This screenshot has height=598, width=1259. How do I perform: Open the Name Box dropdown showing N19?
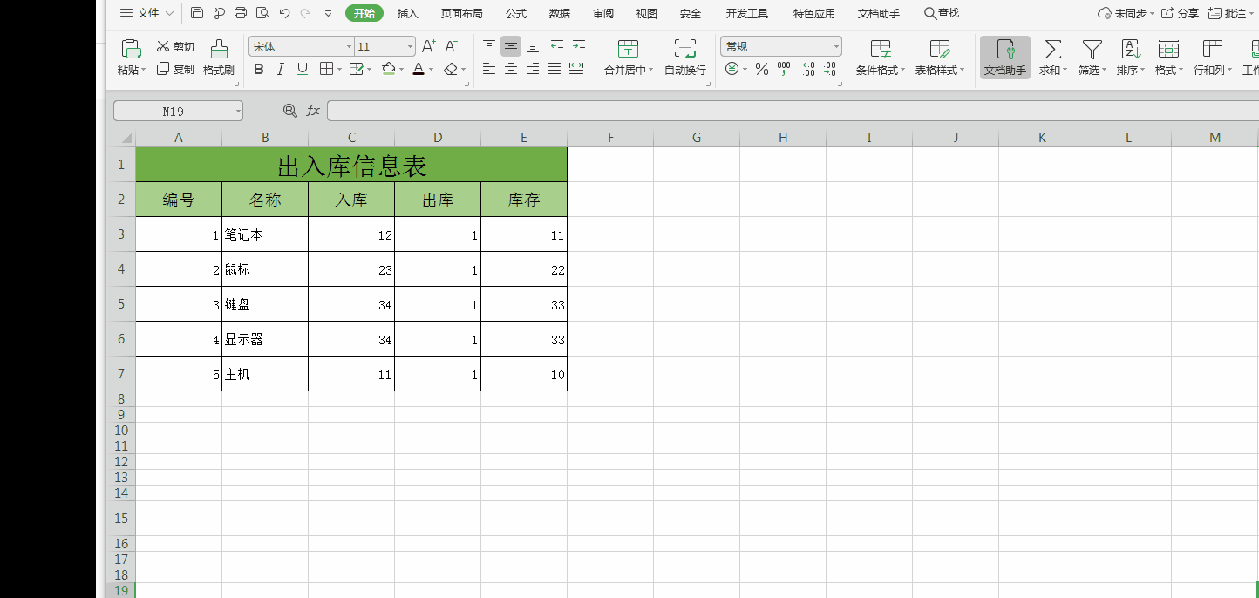tap(238, 112)
